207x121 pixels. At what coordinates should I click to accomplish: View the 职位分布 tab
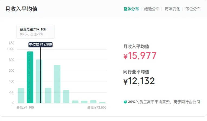[x=193, y=9]
